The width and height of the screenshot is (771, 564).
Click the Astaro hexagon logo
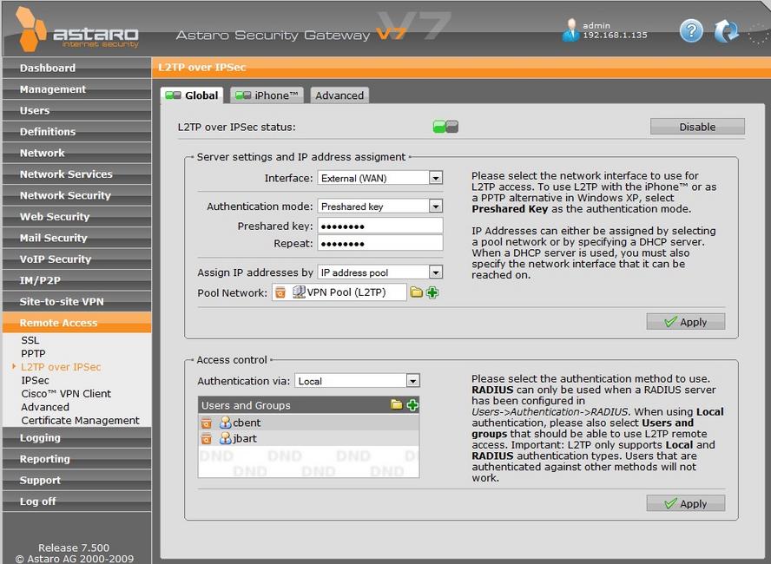pyautogui.click(x=30, y=30)
